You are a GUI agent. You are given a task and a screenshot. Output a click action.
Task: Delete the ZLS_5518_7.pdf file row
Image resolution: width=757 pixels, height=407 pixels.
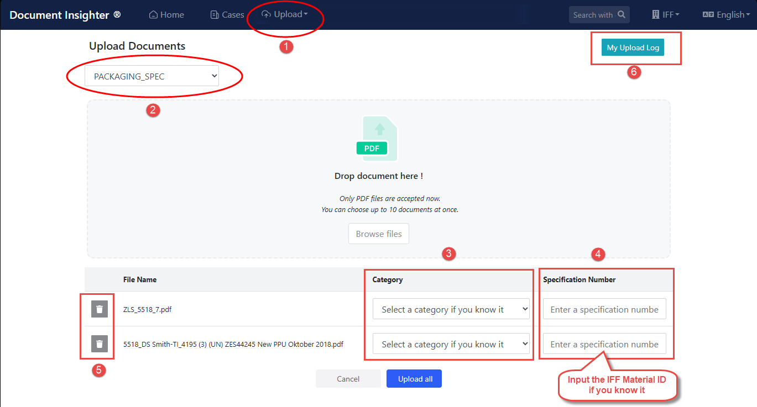[x=99, y=309]
